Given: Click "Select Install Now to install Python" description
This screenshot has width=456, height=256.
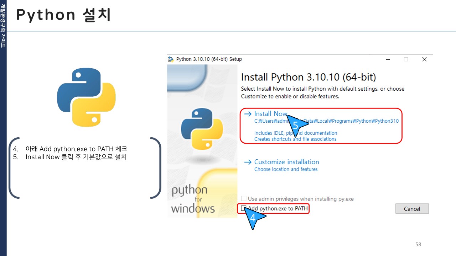Looking at the screenshot, I should pyautogui.click(x=323, y=92).
